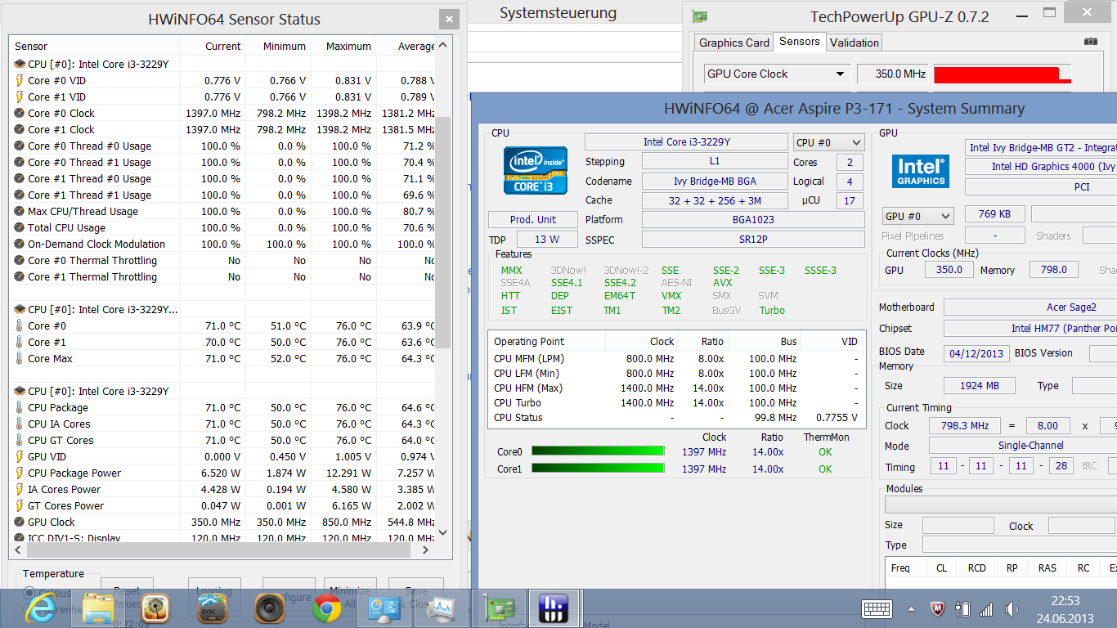
Task: Click the sensor list scroll-down arrow
Action: [x=442, y=532]
